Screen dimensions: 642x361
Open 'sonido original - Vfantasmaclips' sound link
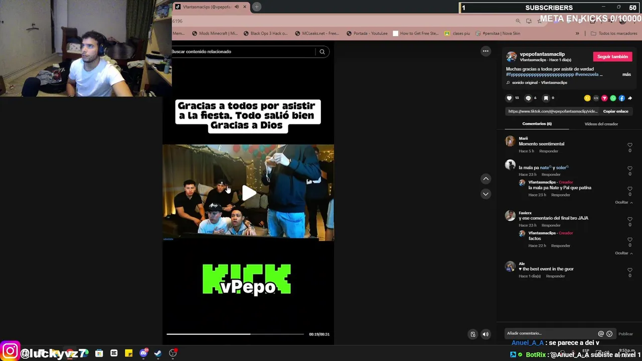tap(539, 82)
